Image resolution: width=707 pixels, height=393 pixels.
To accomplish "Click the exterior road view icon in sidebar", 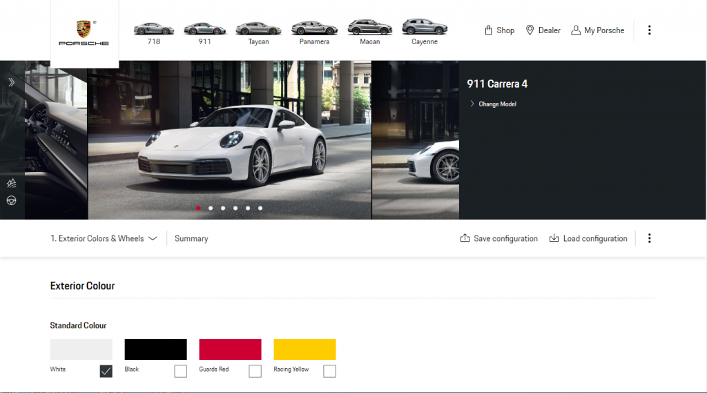I will [x=11, y=183].
